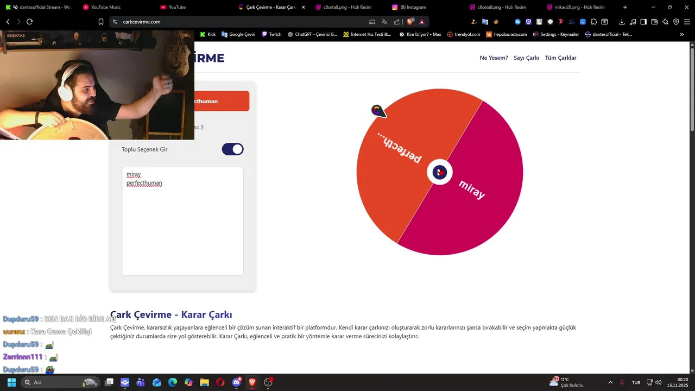This screenshot has width=695, height=391.
Task: Open the Twitch bookmark
Action: click(x=271, y=34)
